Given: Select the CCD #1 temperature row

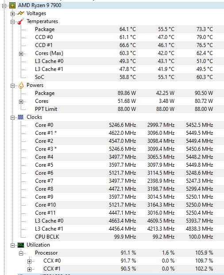Looking at the screenshot, I should click(129, 45).
